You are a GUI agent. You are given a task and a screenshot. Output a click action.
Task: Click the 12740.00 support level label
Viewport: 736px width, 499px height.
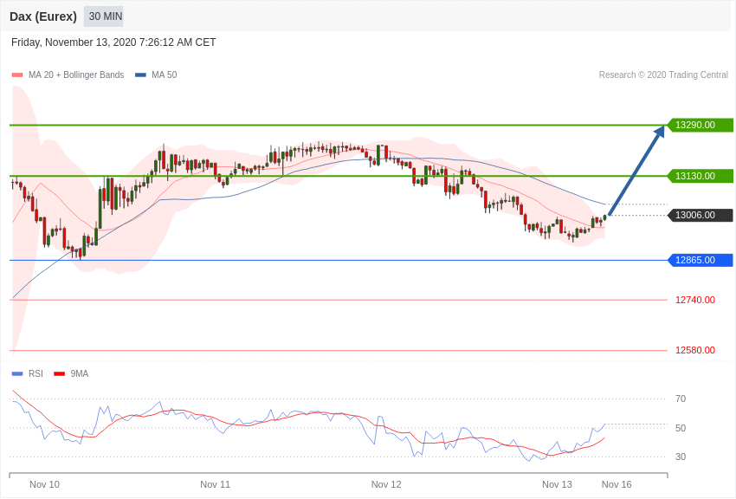click(x=695, y=300)
